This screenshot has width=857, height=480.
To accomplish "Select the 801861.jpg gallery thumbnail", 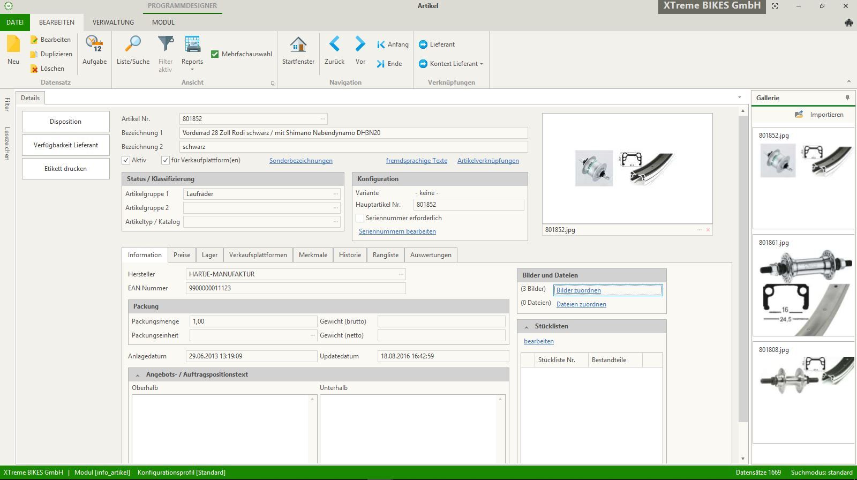I will tap(803, 289).
